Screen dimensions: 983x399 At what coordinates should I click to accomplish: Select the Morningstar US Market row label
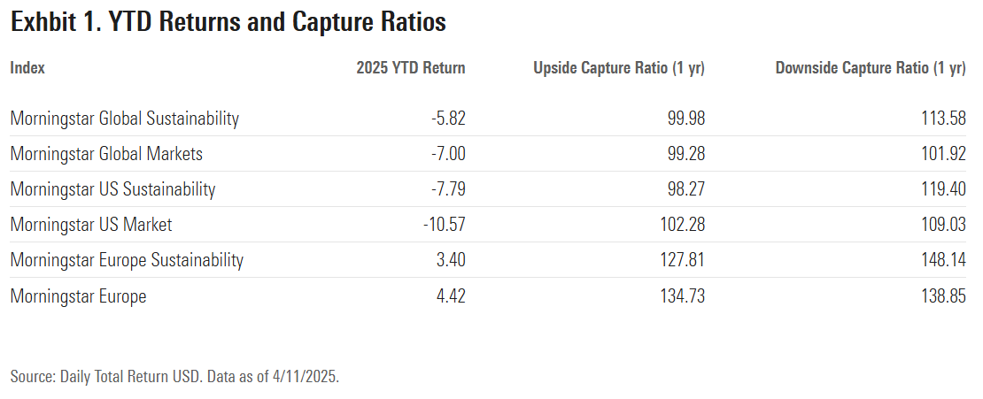pos(91,225)
